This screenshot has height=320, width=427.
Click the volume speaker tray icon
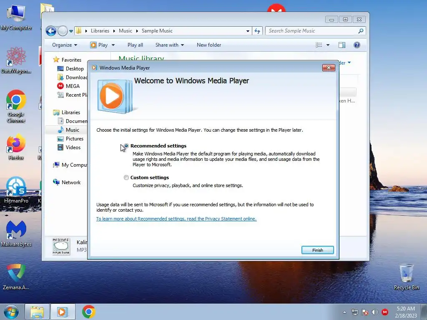coord(375,312)
